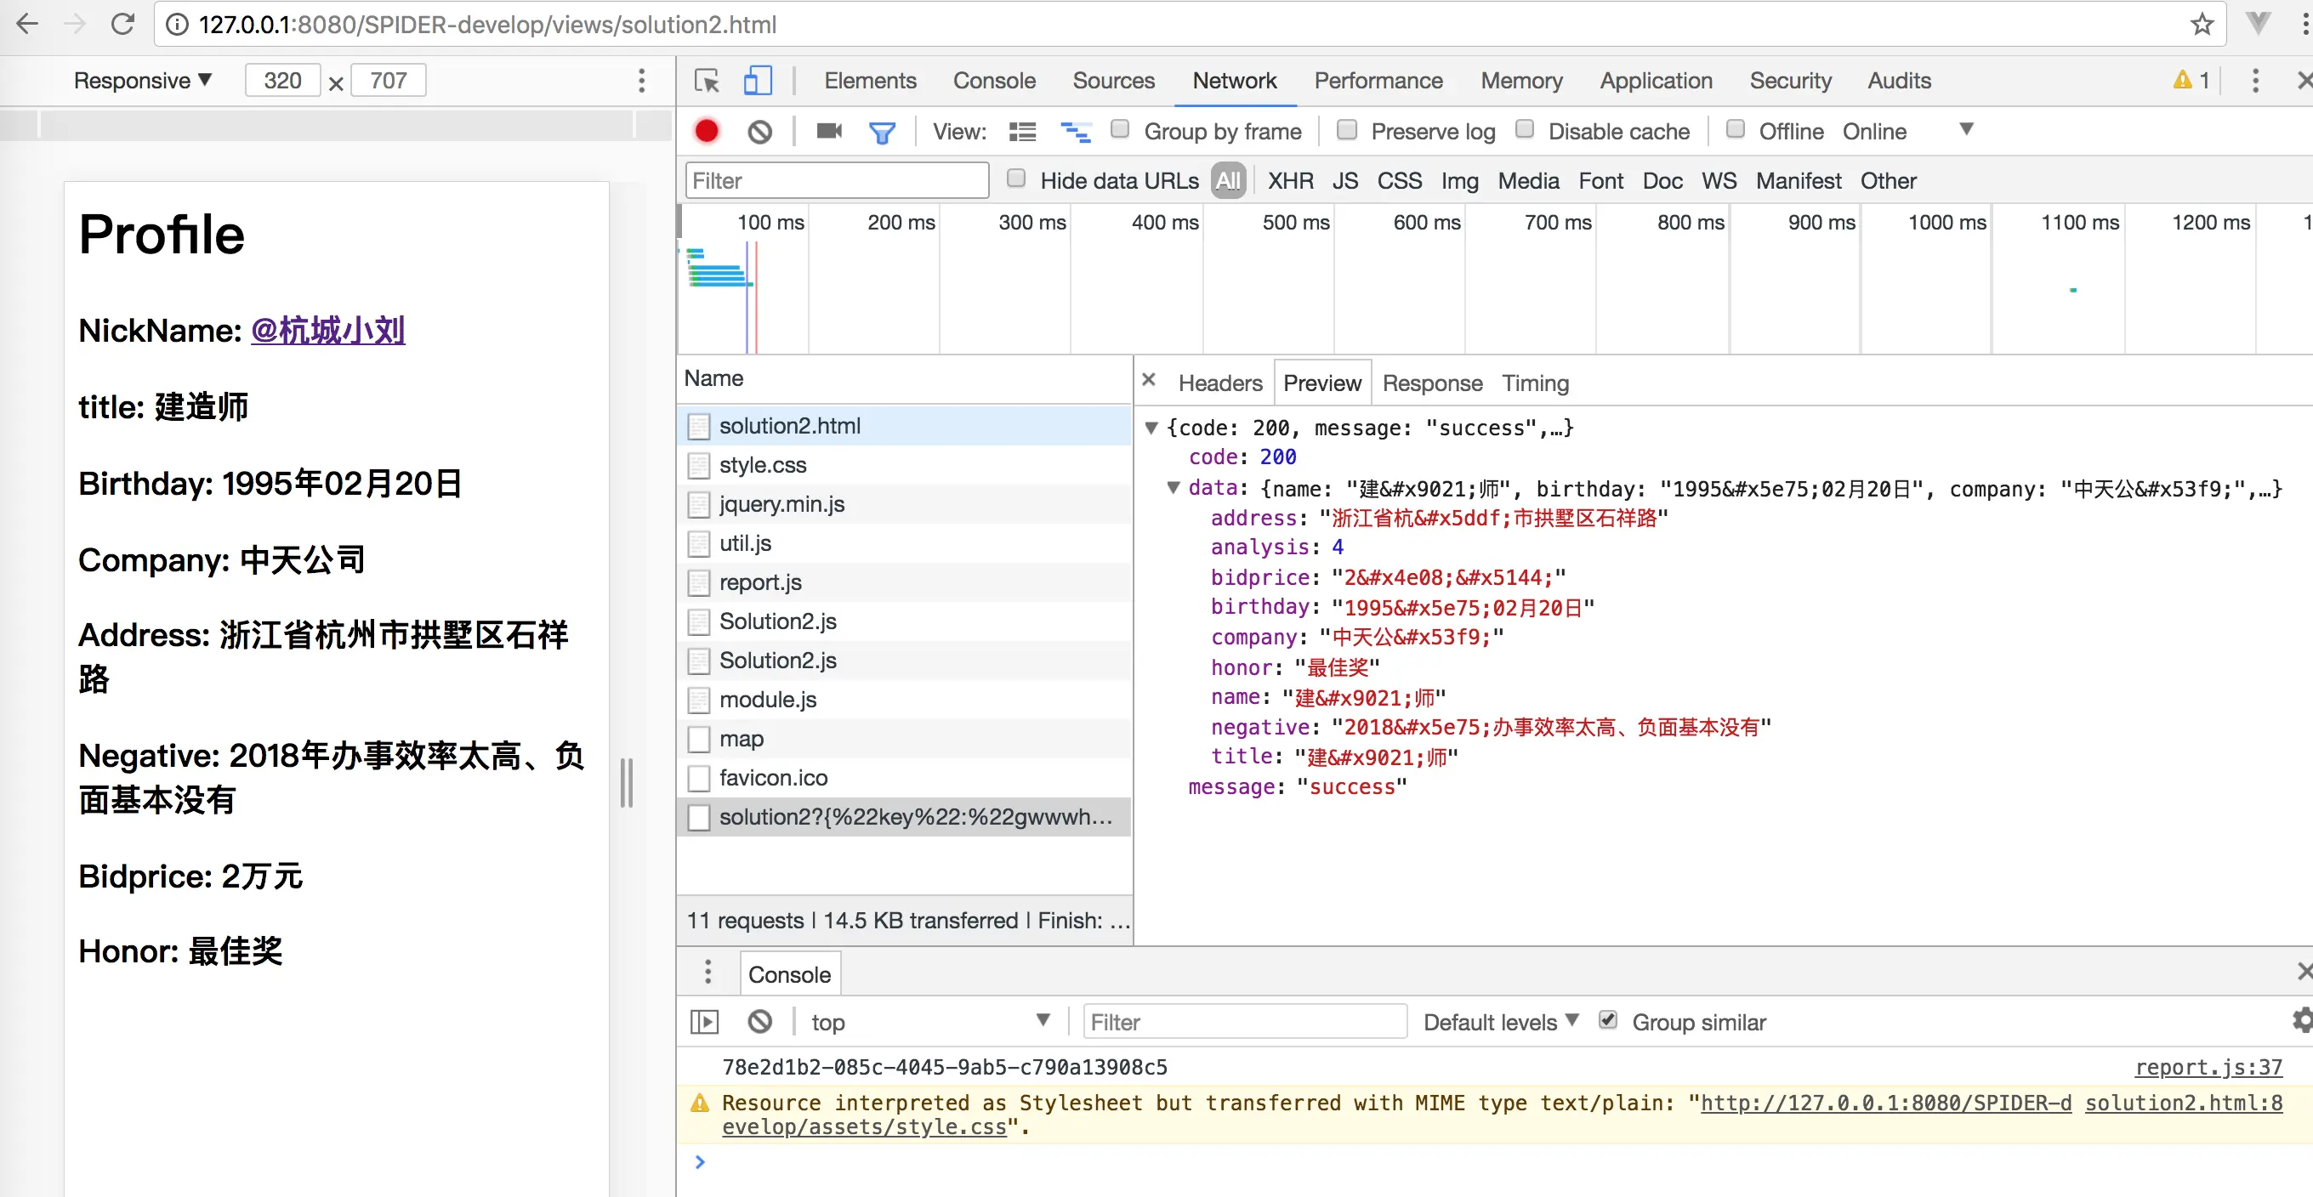Click the red record network log button

pos(707,131)
